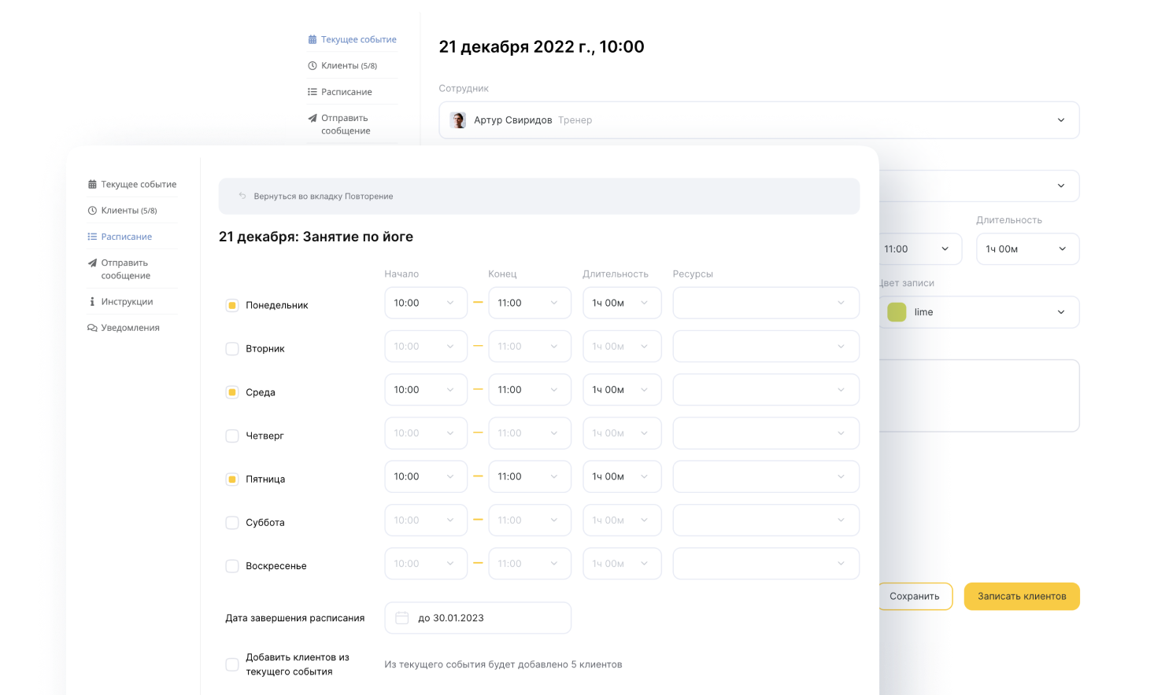The image size is (1165, 695).
Task: Click info icon beside Инструкции
Action: tap(92, 302)
